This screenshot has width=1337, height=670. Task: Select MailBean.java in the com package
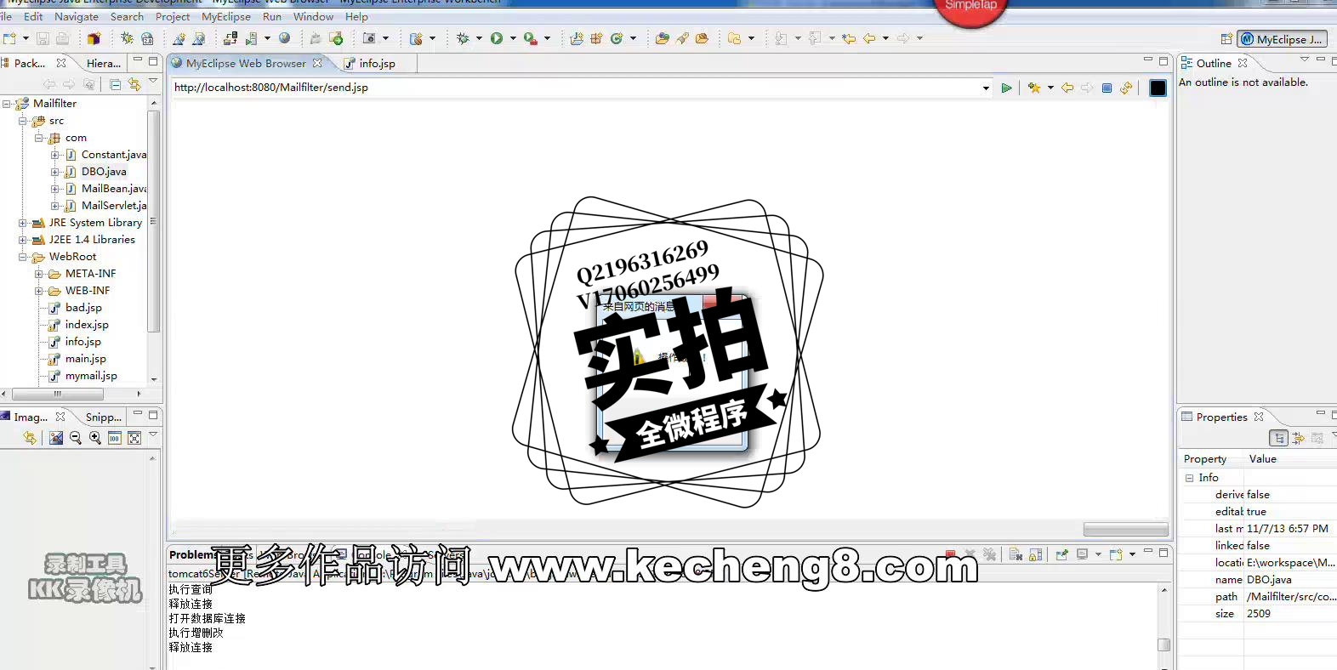coord(113,189)
